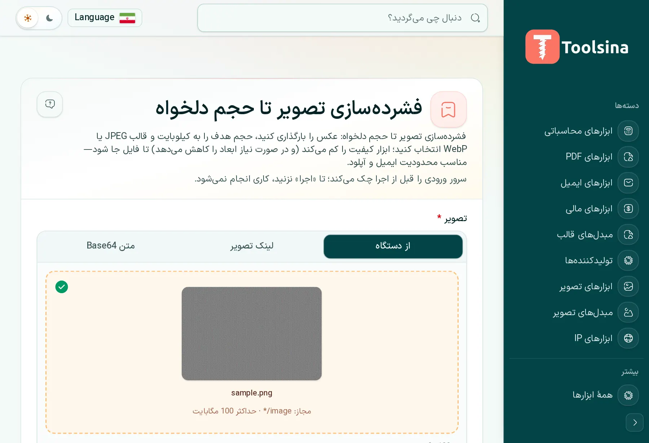The image size is (649, 443).
Task: Collapse sidebar with the chevron button
Action: click(635, 422)
